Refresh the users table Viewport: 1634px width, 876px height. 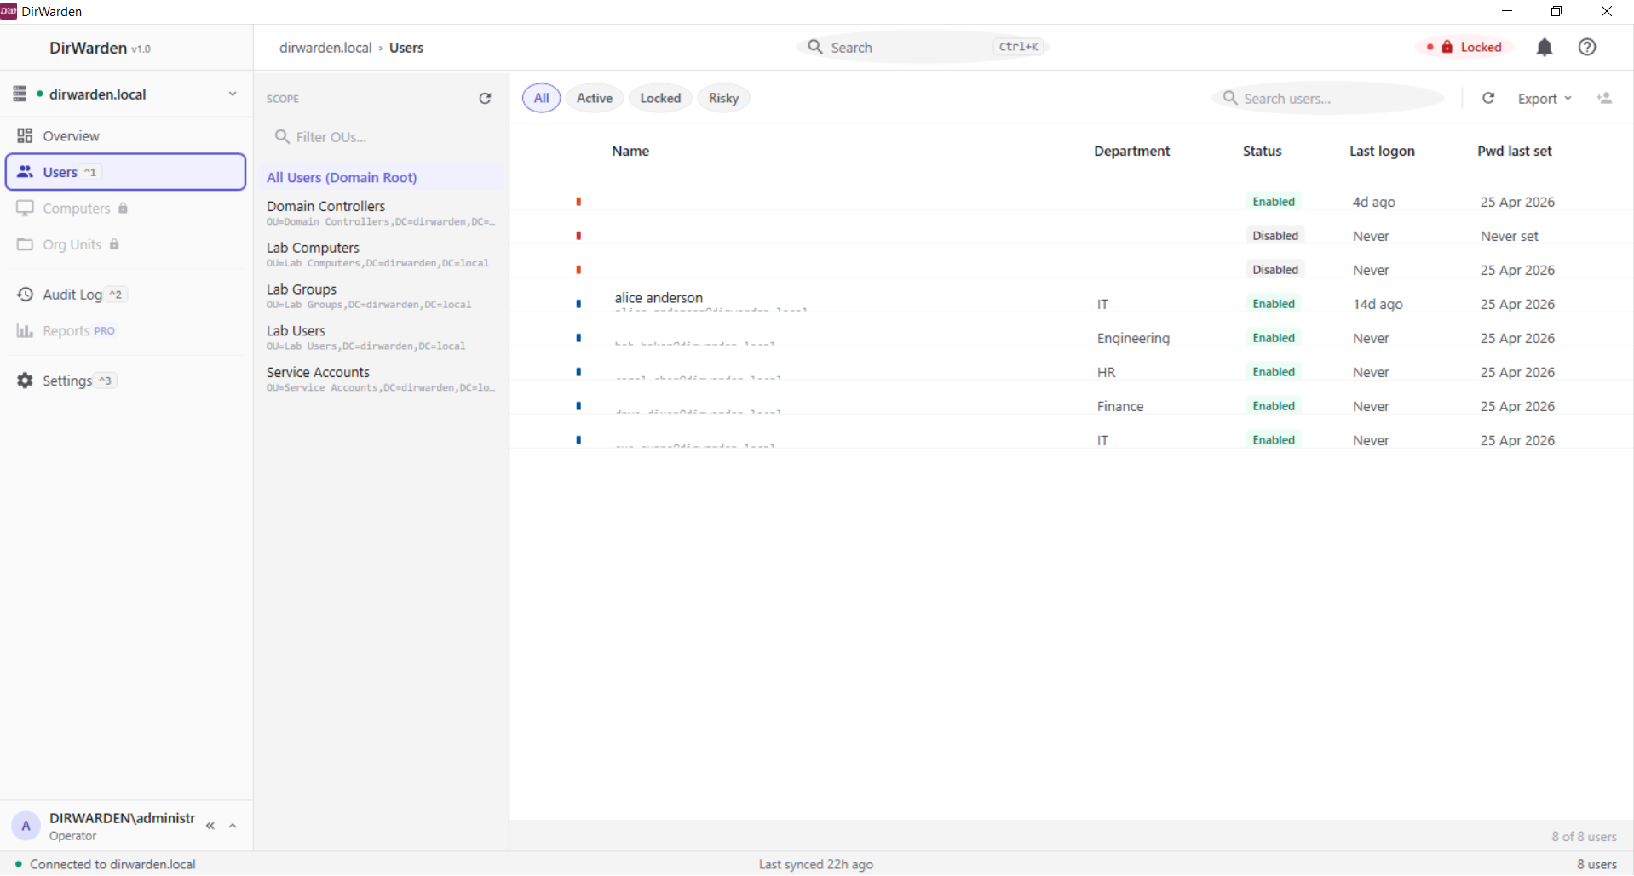pos(1488,99)
